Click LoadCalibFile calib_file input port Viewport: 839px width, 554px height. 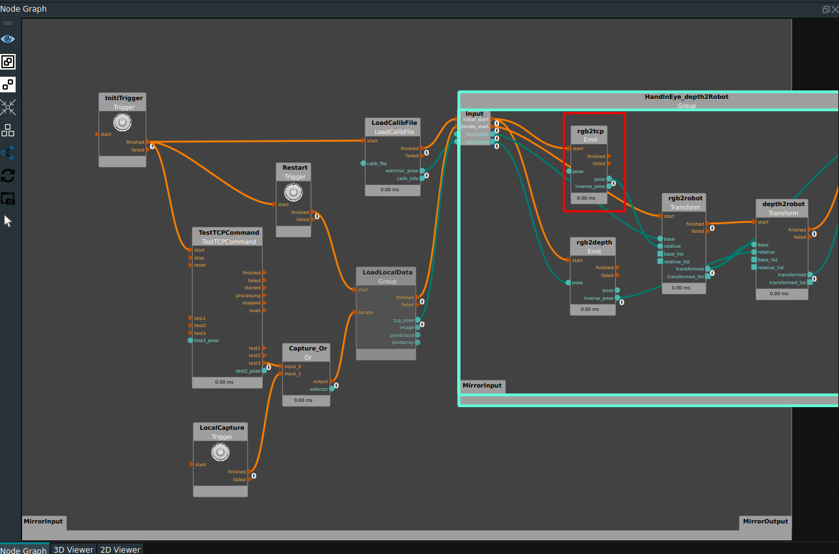point(364,163)
